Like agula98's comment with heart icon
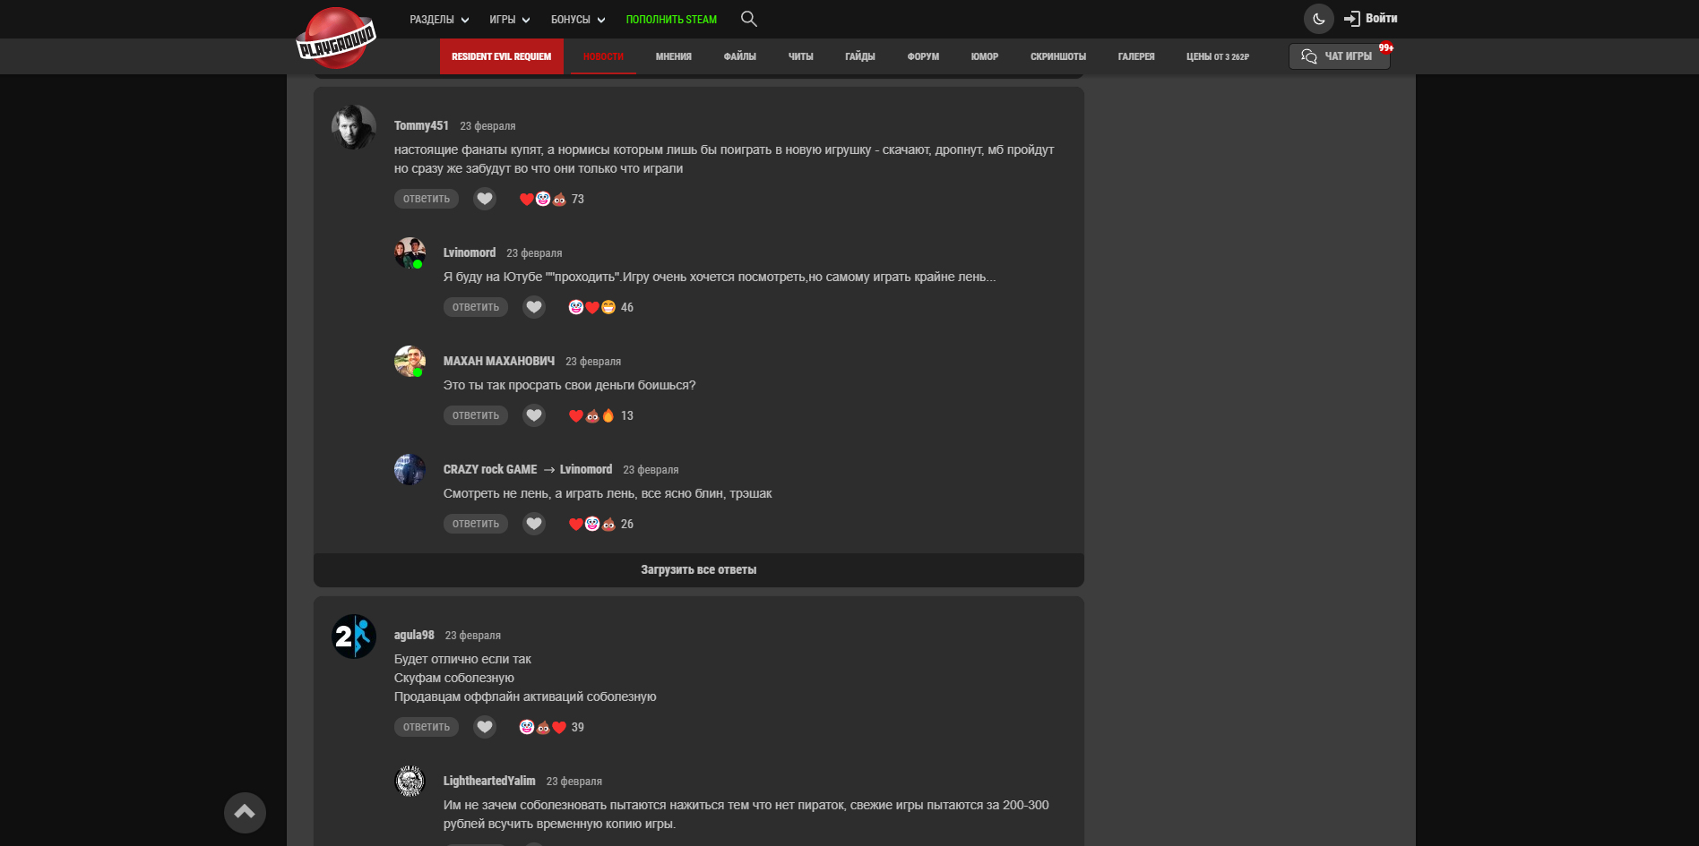The height and width of the screenshot is (846, 1699). (485, 727)
